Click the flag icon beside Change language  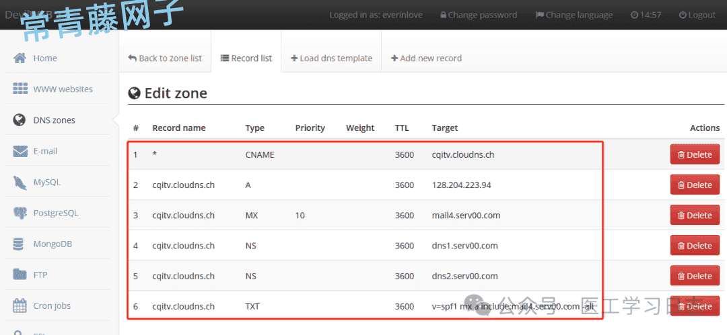[x=540, y=15]
